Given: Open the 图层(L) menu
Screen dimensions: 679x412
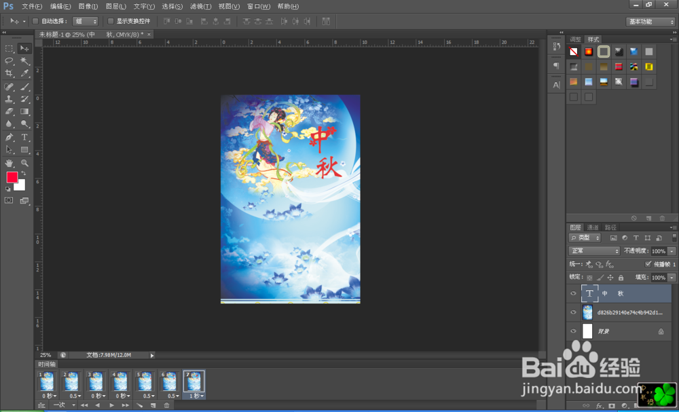Looking at the screenshot, I should 116,7.
